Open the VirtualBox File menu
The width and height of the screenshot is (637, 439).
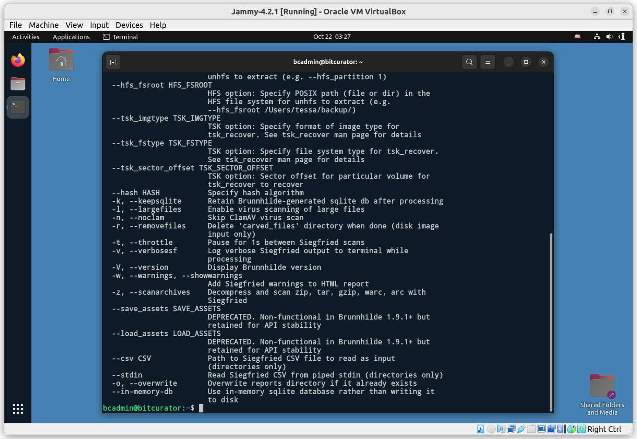click(x=16, y=25)
